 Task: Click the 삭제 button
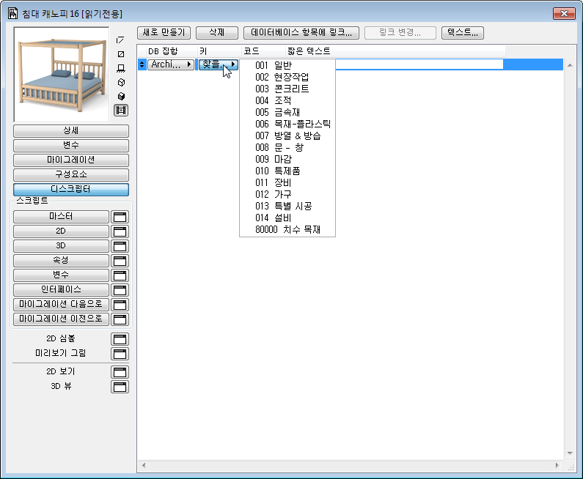pos(217,33)
